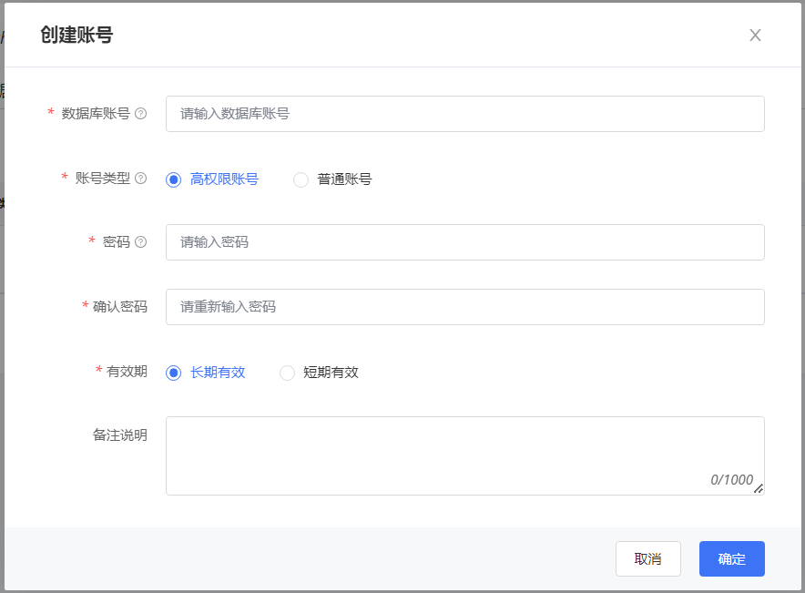The width and height of the screenshot is (805, 593).
Task: Select the 高权限账号 radio button
Action: point(174,179)
